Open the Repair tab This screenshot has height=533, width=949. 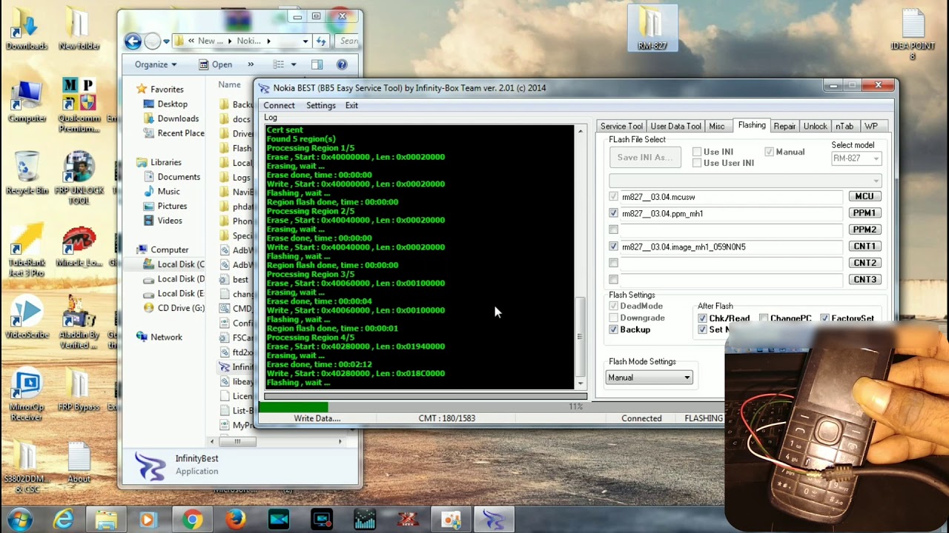[x=784, y=126]
